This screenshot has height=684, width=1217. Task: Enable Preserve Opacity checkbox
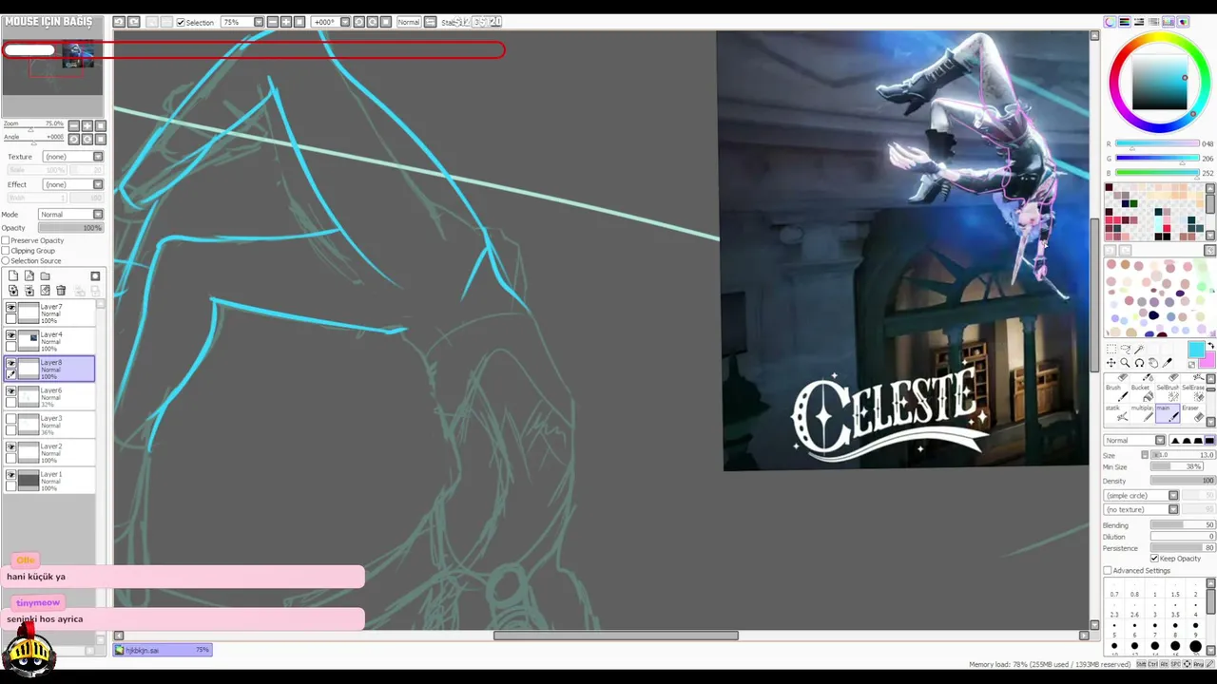[6, 240]
